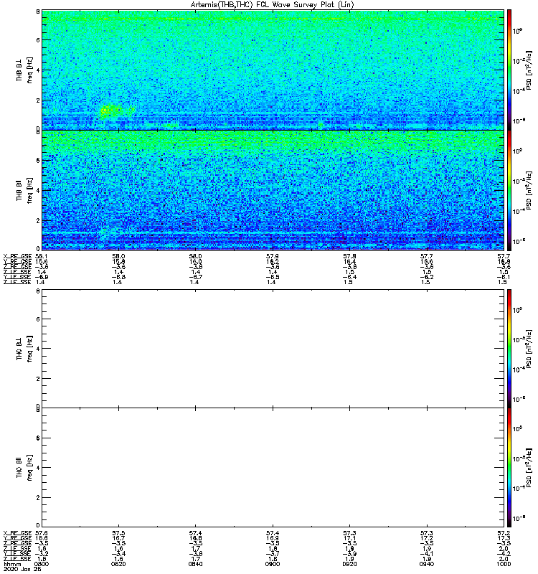Screen dimensions: 538x574
Task: Click the THB 'X_RE_GSE' row label
Action: click(x=17, y=257)
